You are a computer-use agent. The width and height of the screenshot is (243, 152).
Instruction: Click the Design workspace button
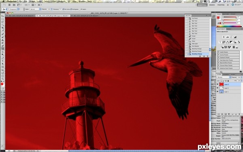tap(212, 5)
